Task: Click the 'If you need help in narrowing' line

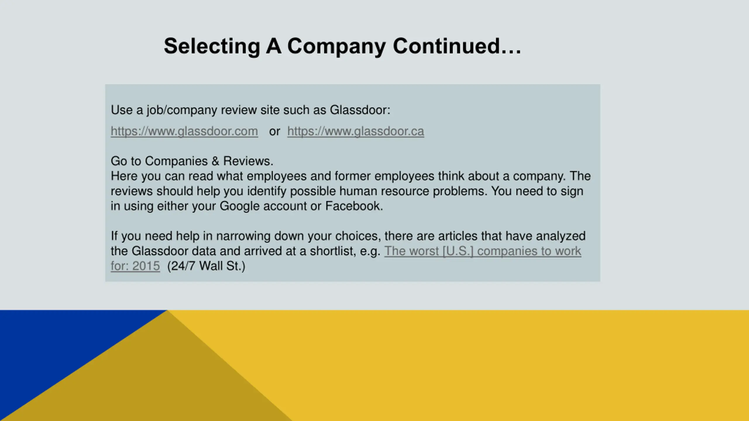Action: point(348,236)
